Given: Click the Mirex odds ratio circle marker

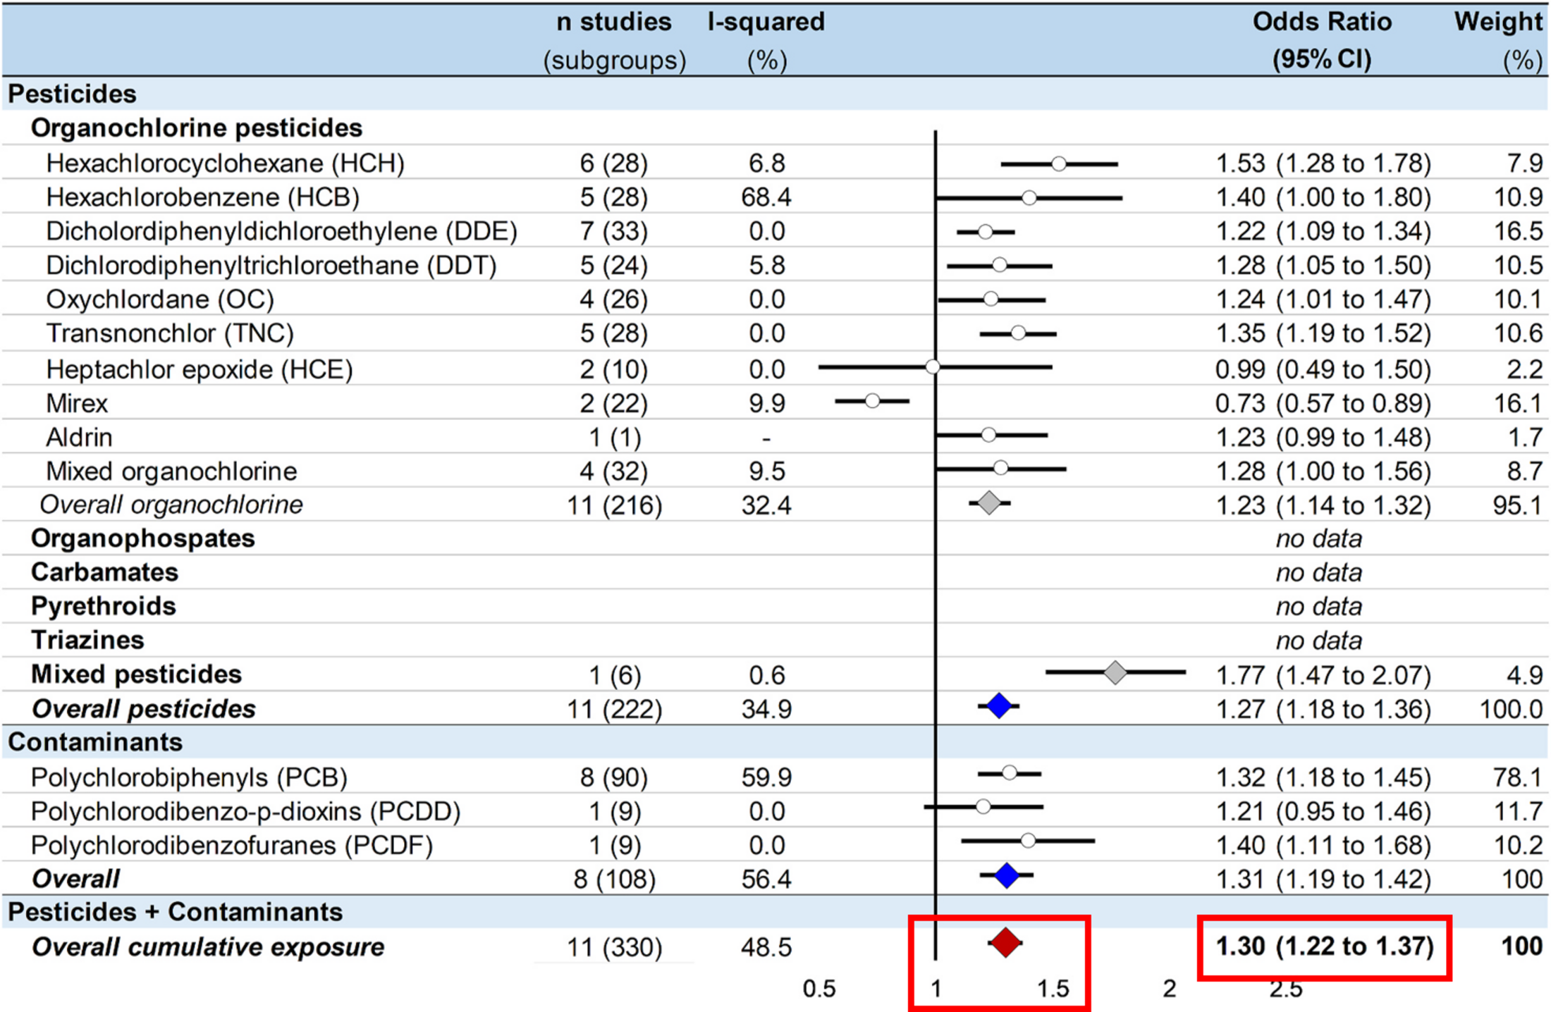Looking at the screenshot, I should pos(873,401).
